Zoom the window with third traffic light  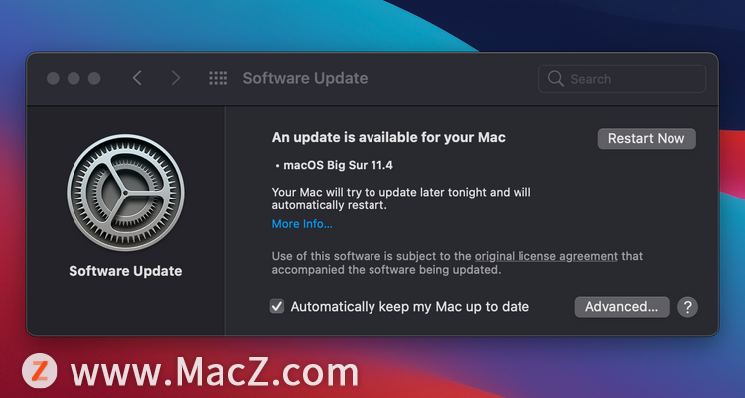pos(94,78)
